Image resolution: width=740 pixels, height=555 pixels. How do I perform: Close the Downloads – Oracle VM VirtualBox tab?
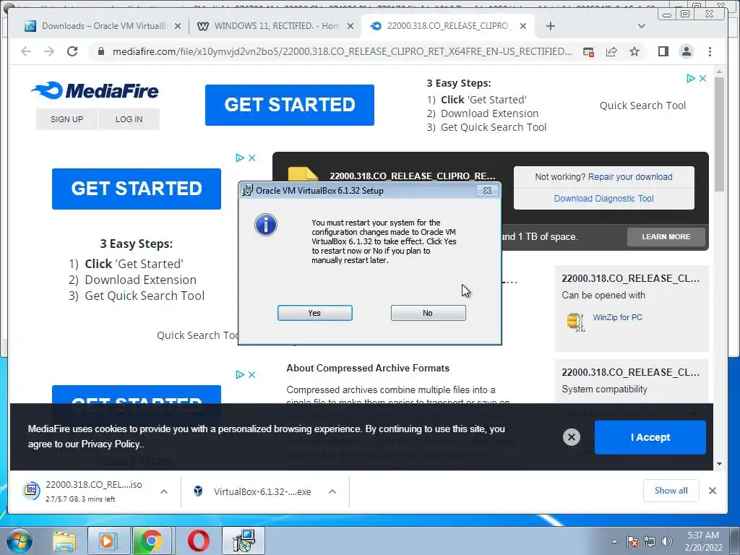point(178,27)
